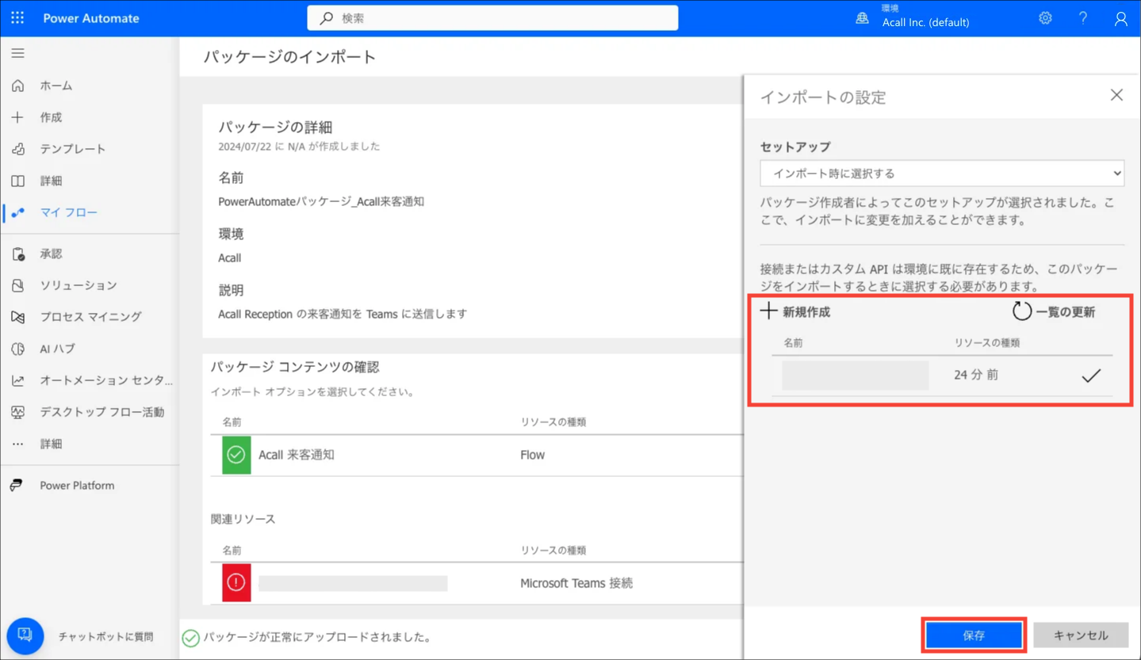Click パッケージが正常にアップロードされました status text

tap(317, 637)
